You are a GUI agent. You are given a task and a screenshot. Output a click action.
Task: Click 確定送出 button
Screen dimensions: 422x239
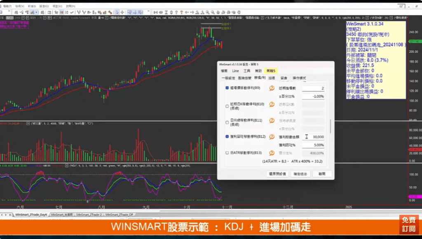tap(300, 174)
